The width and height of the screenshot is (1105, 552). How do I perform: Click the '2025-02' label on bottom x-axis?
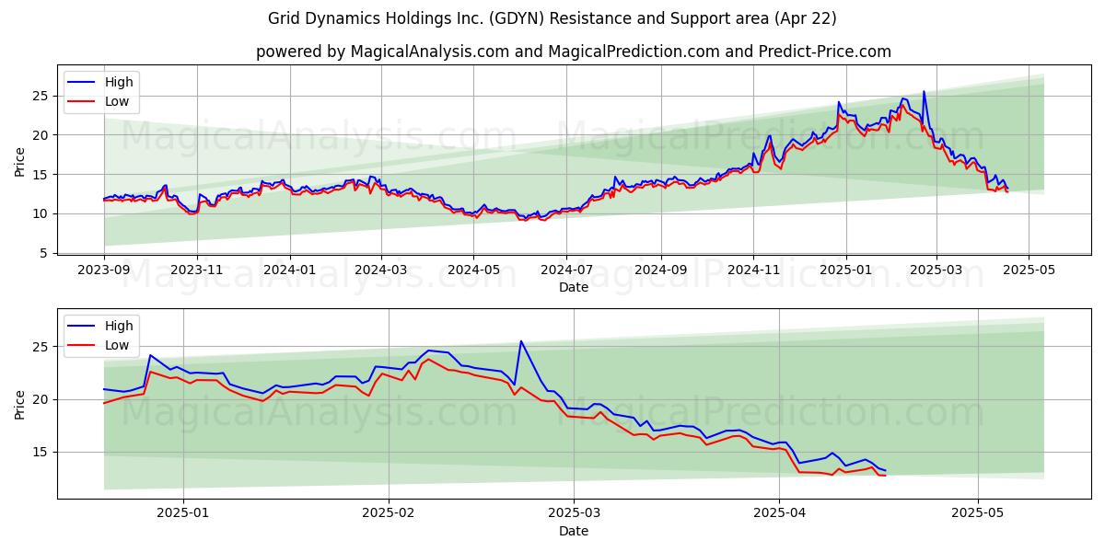(389, 514)
